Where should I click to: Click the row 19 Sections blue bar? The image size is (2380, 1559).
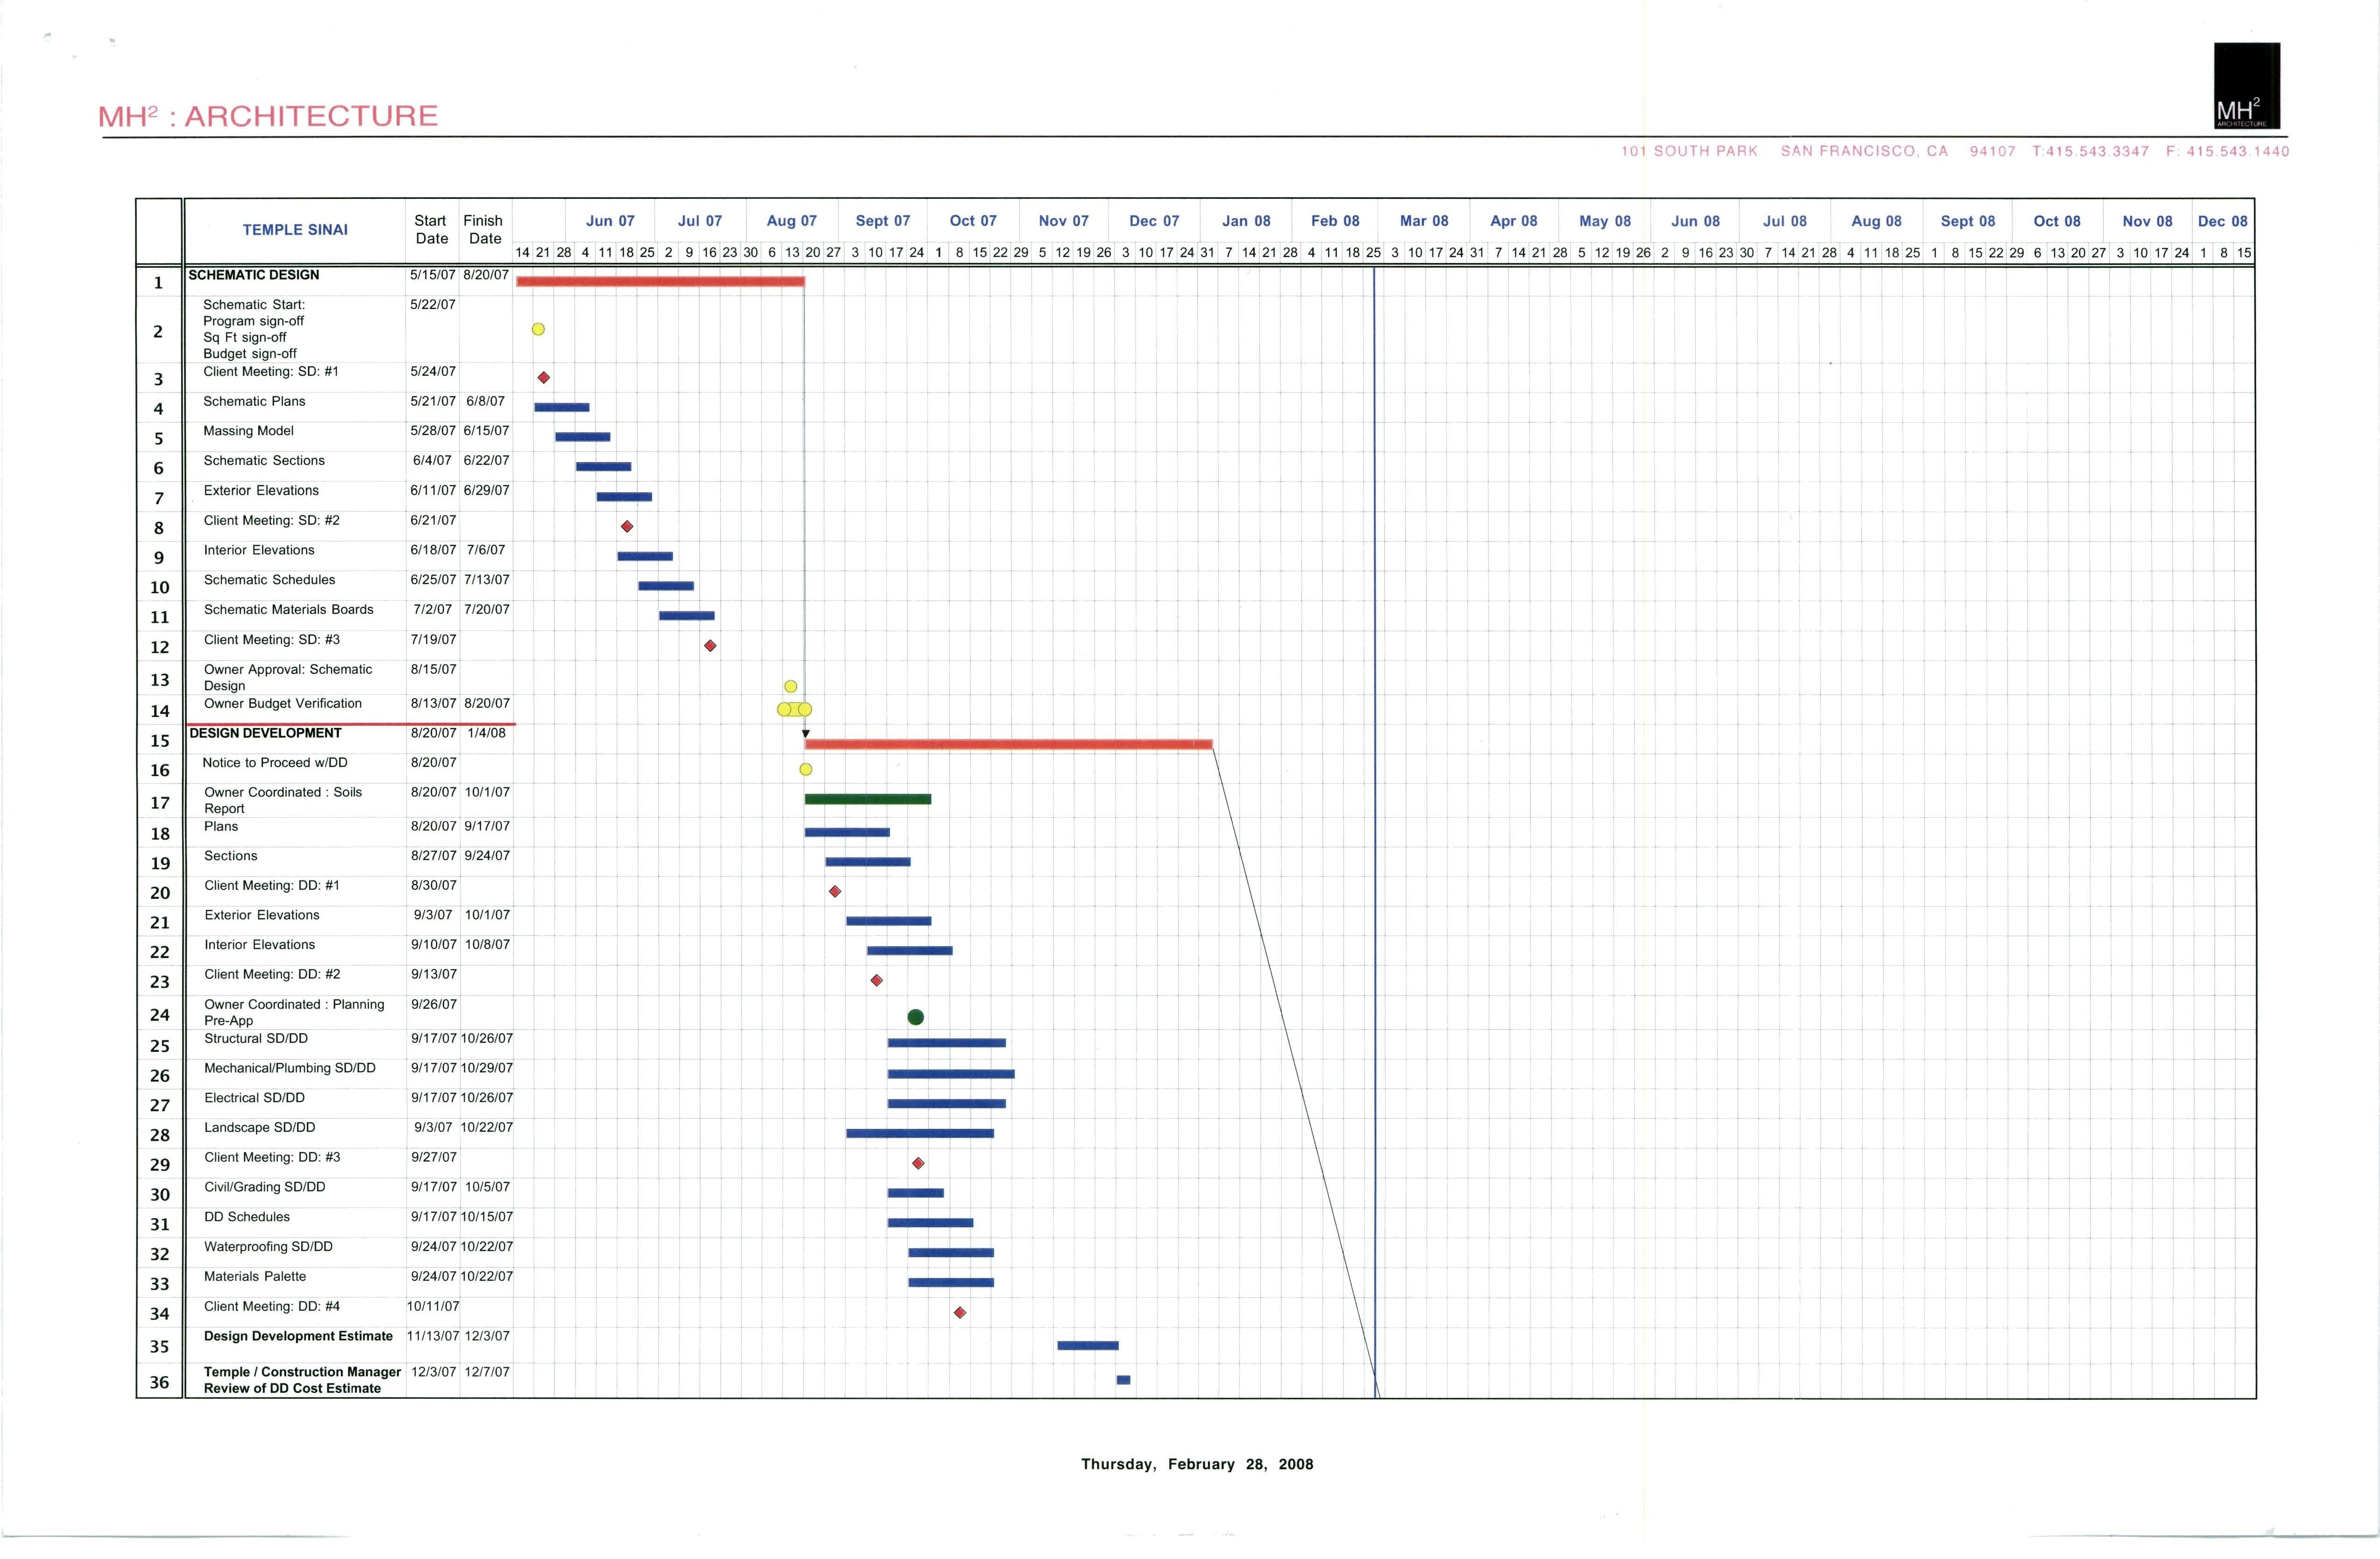(x=868, y=862)
